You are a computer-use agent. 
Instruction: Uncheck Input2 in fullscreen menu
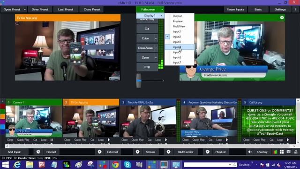click(179, 37)
